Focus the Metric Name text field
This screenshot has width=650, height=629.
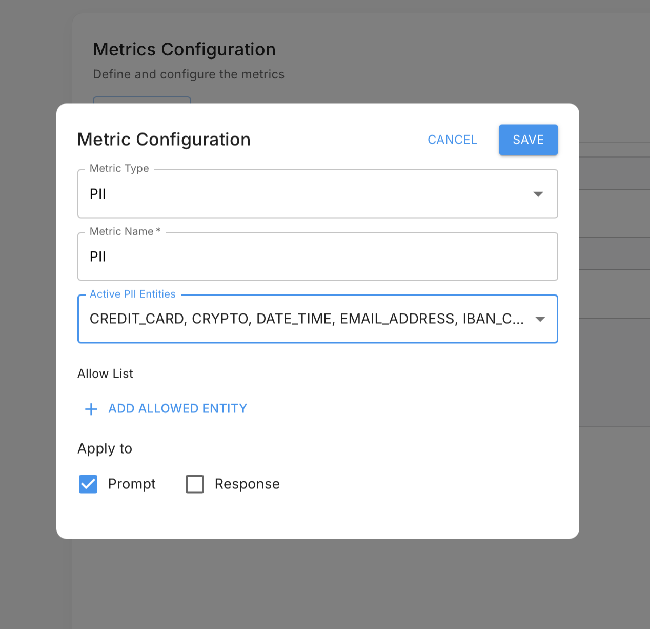(x=317, y=257)
